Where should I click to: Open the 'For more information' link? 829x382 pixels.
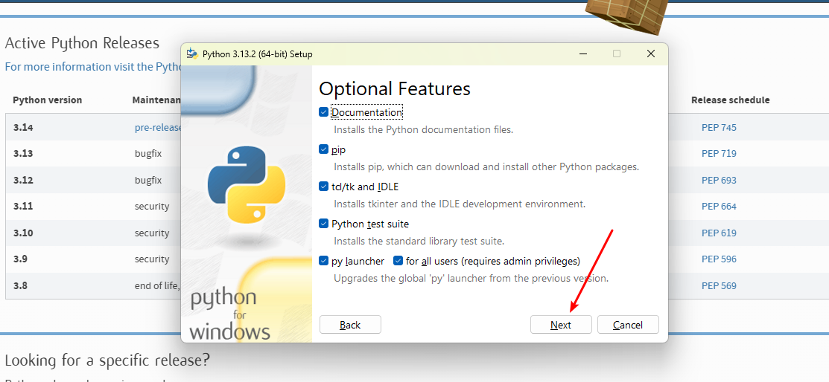tap(92, 67)
